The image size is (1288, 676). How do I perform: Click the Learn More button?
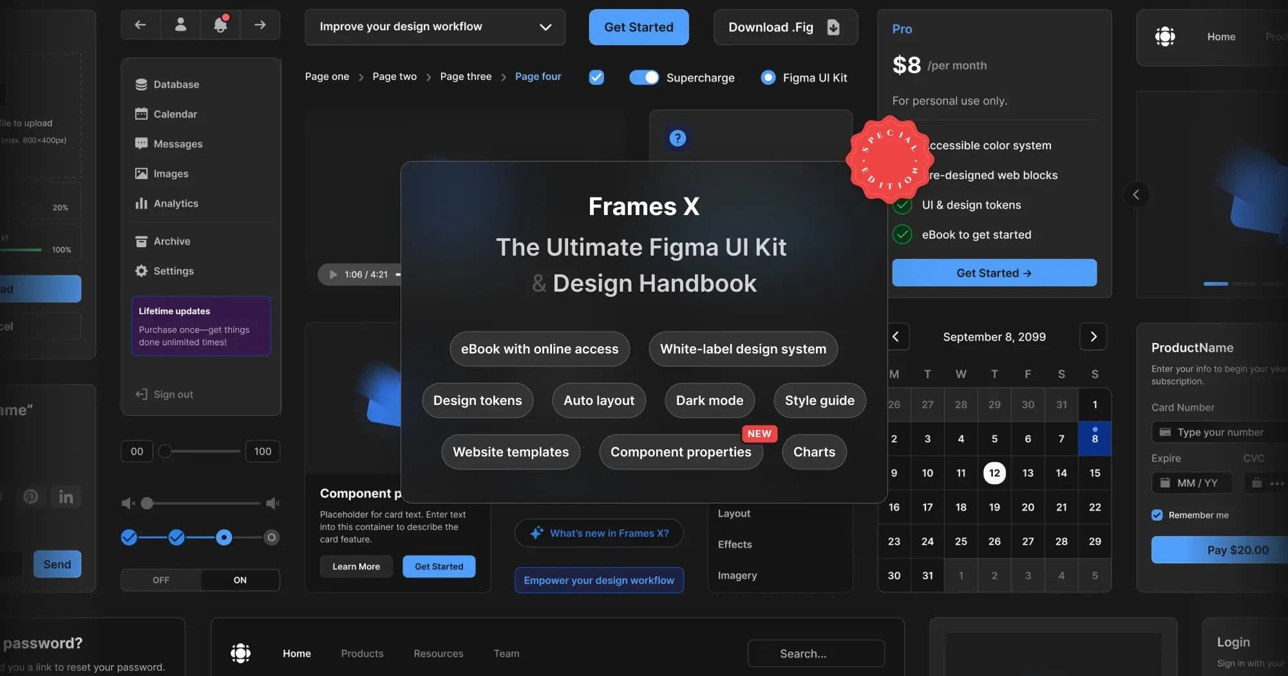(x=356, y=567)
